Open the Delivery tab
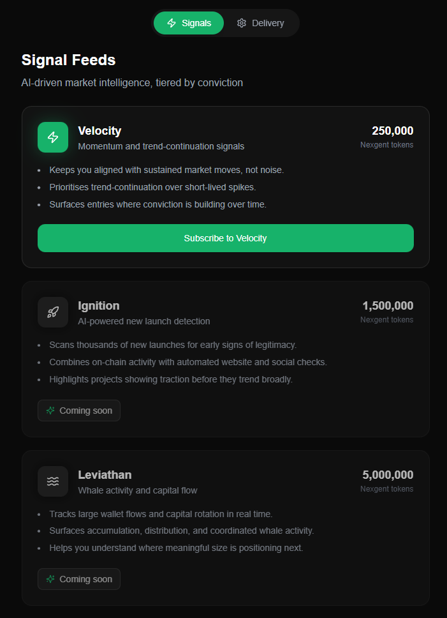Image resolution: width=447 pixels, height=618 pixels. coord(261,23)
